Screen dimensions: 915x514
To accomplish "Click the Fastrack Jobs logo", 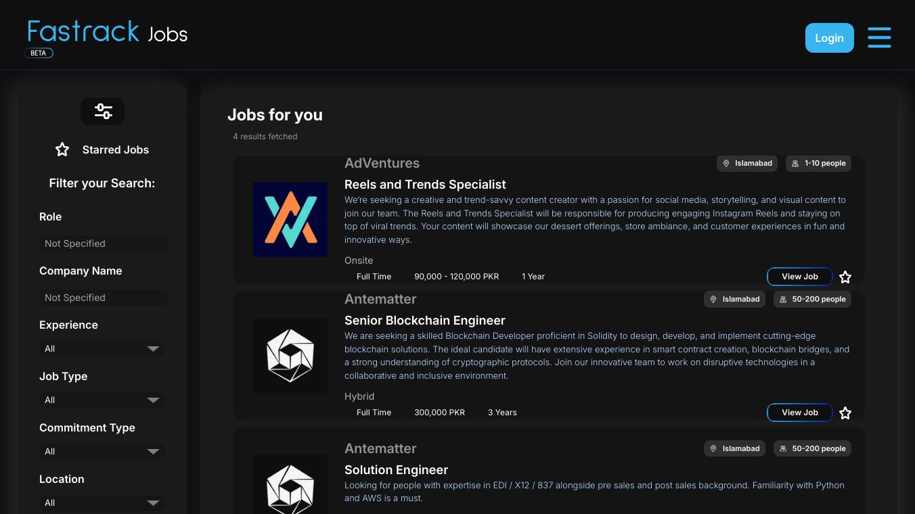I will 108,34.
